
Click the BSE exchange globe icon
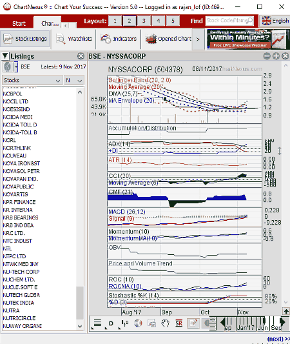coord(8,66)
